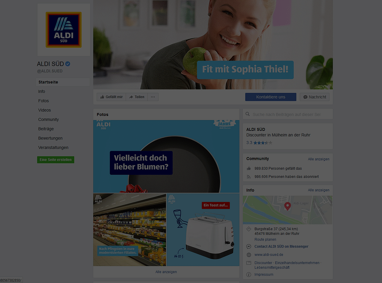Image resolution: width=382 pixels, height=283 pixels.
Task: Share the page using Teilen
Action: pyautogui.click(x=137, y=97)
